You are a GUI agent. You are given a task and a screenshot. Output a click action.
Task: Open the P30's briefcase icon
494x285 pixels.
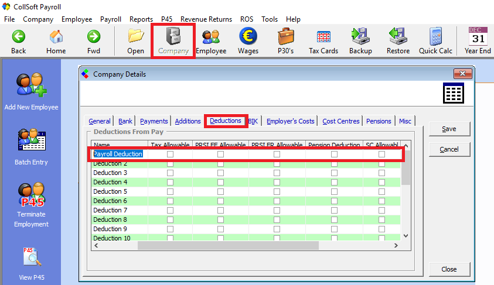click(x=286, y=36)
